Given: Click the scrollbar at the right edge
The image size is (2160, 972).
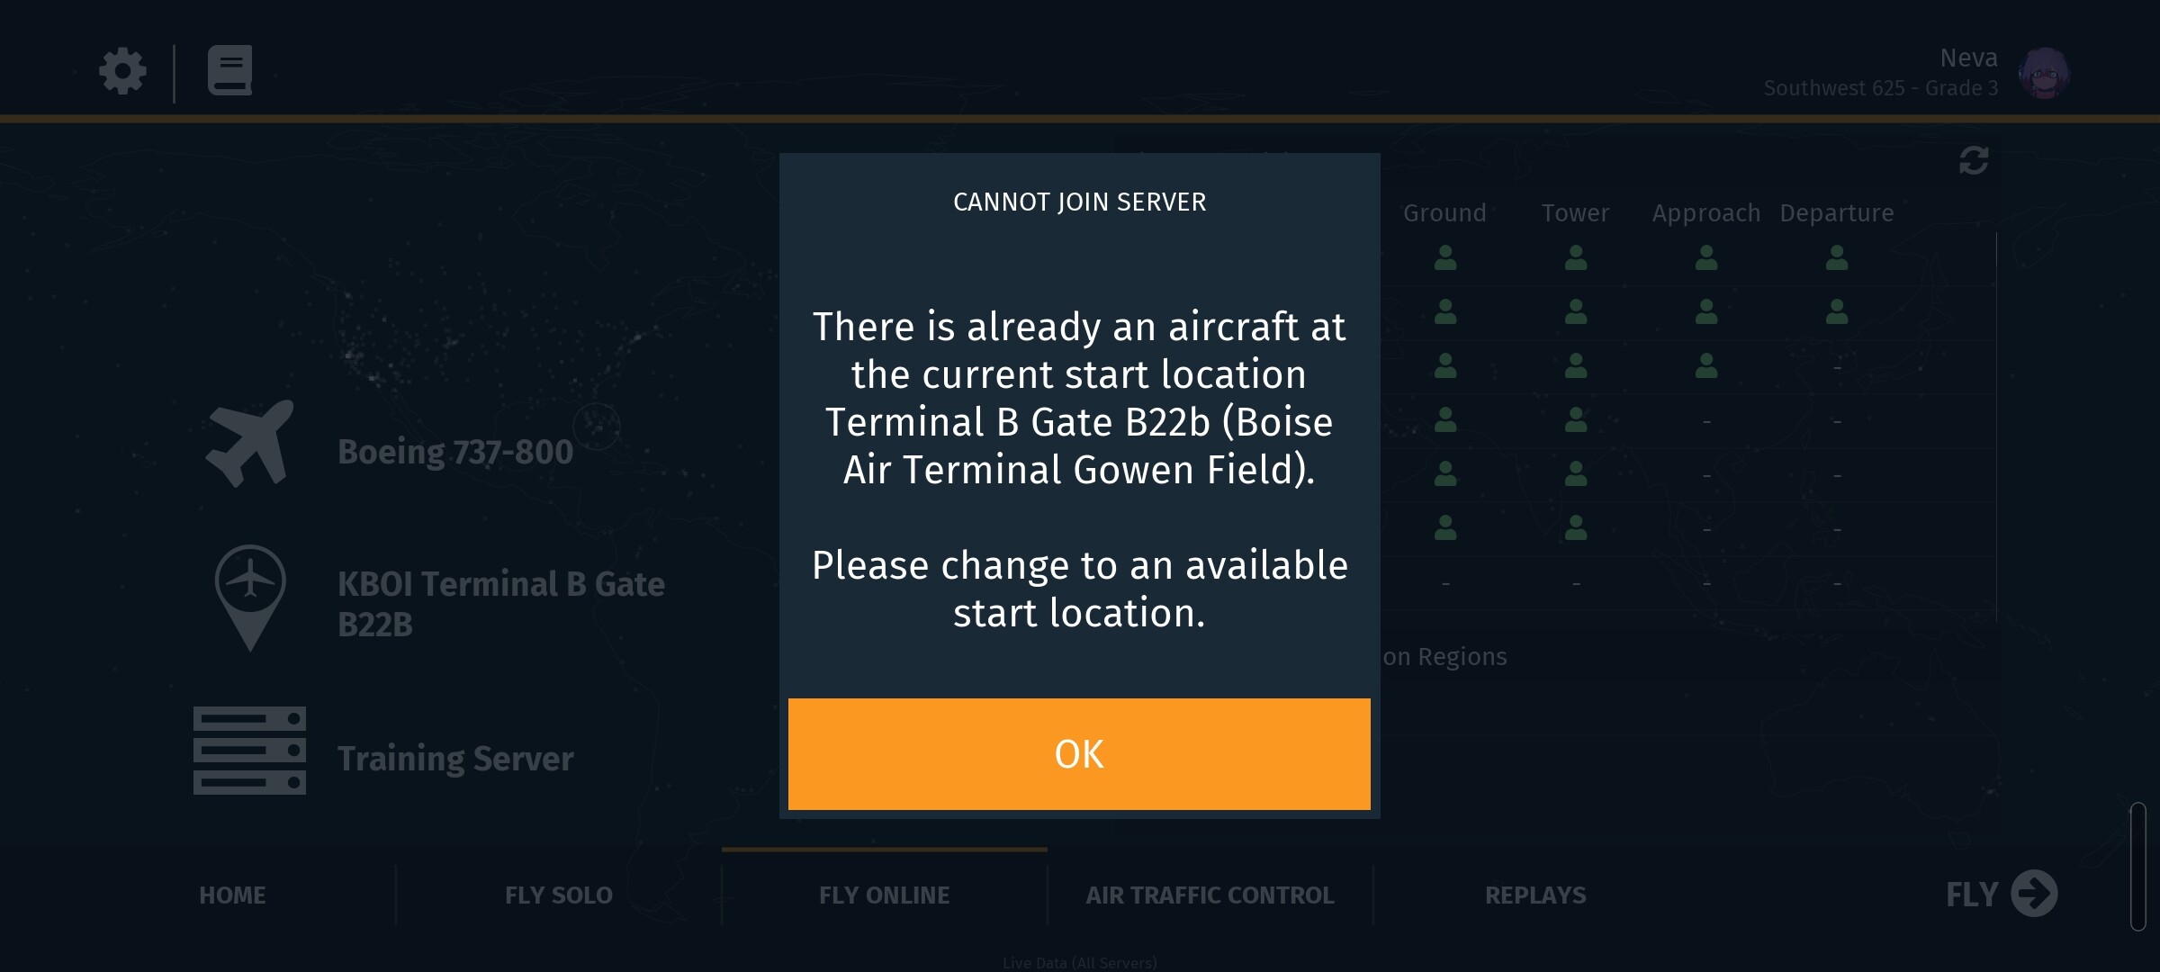Looking at the screenshot, I should point(2137,866).
